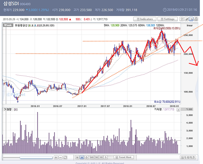The height and width of the screenshot is (164, 203).
Task: Select the 5-minute chart button
Action: 106,157
